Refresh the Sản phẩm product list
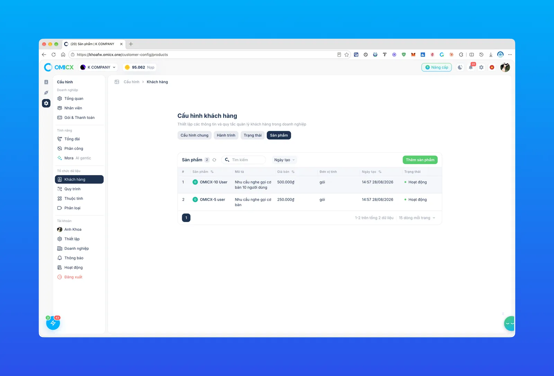Image resolution: width=554 pixels, height=376 pixels. pyautogui.click(x=214, y=160)
